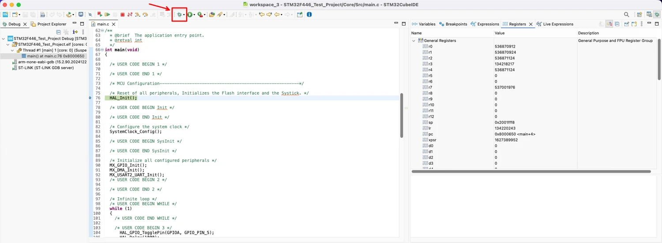
Task: Click the Resume debugging button
Action: (107, 15)
